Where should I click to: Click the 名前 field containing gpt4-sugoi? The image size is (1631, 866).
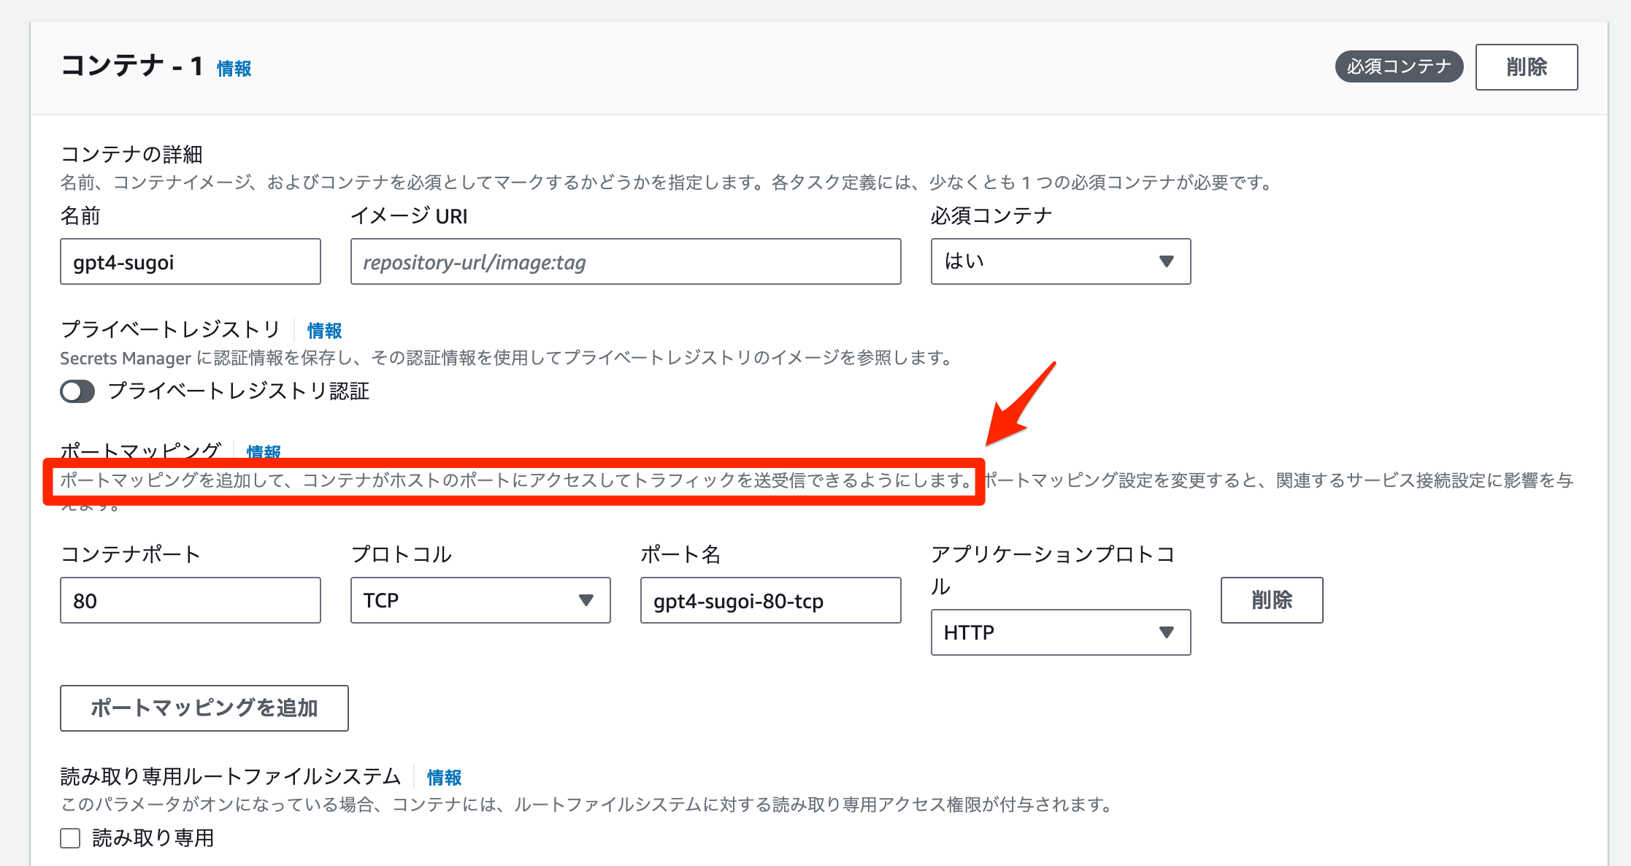coord(190,261)
